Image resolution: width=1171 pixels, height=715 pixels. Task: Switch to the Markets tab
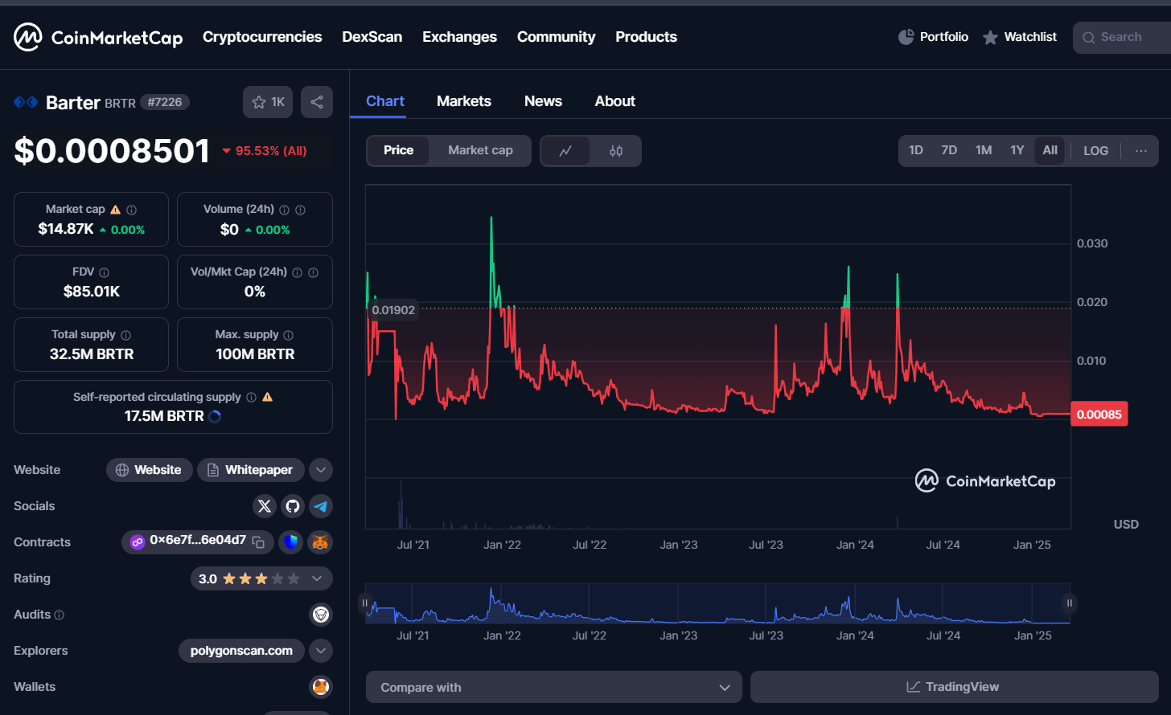coord(464,101)
